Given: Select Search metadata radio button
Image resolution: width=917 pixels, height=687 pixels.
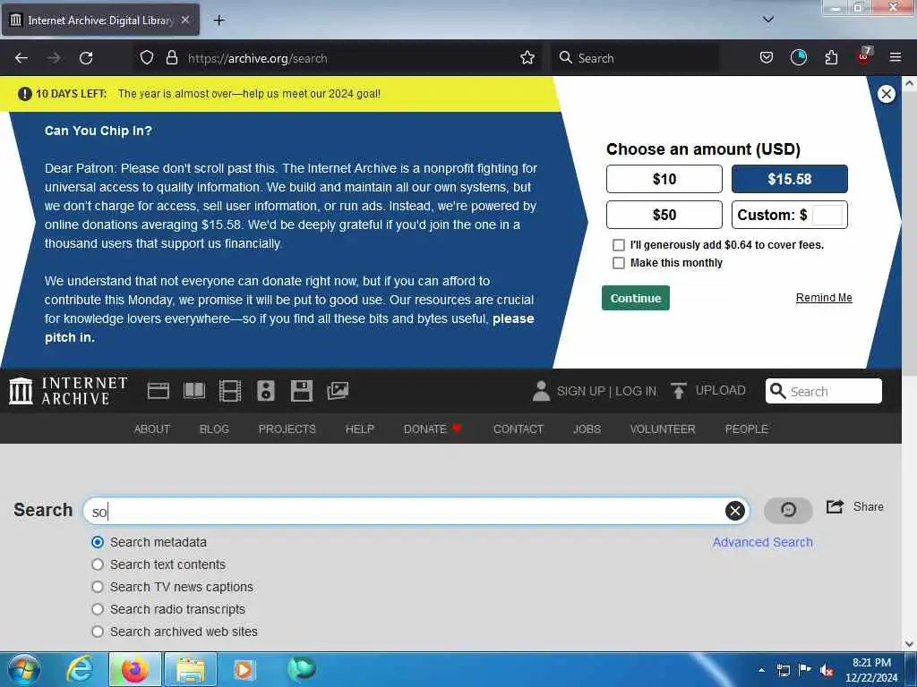Looking at the screenshot, I should (98, 542).
